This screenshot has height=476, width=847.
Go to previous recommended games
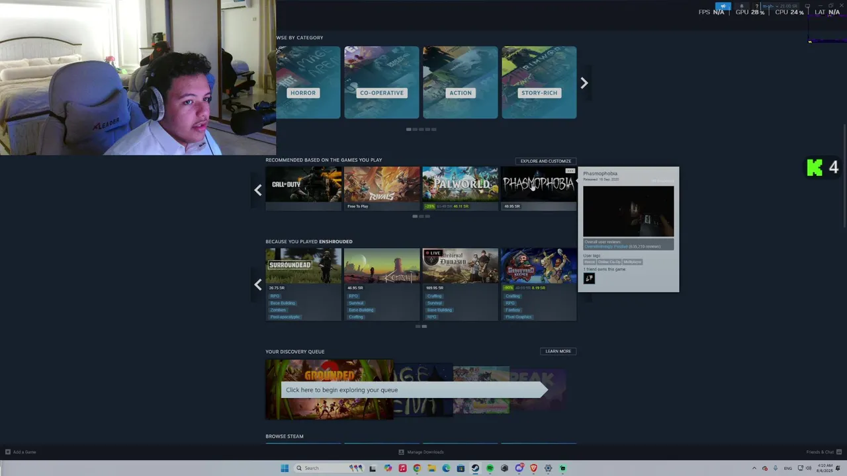pyautogui.click(x=258, y=190)
